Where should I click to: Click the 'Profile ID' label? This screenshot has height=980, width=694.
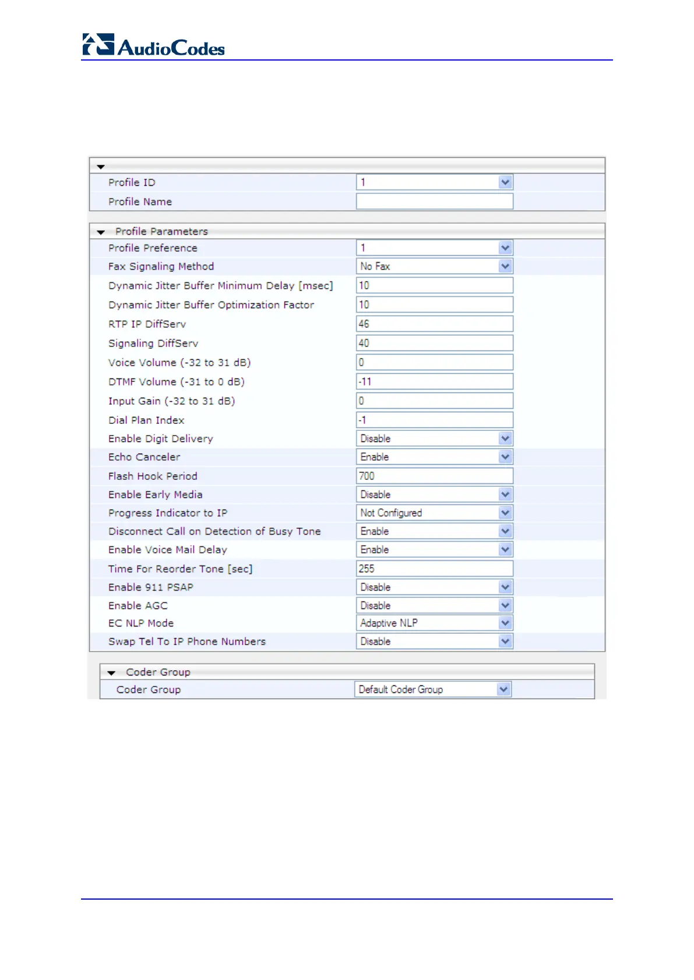[132, 182]
